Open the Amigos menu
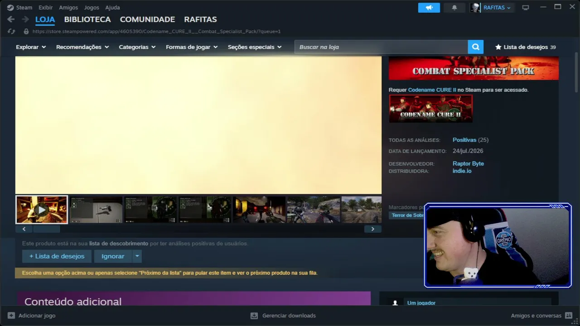This screenshot has width=580, height=326. click(68, 8)
